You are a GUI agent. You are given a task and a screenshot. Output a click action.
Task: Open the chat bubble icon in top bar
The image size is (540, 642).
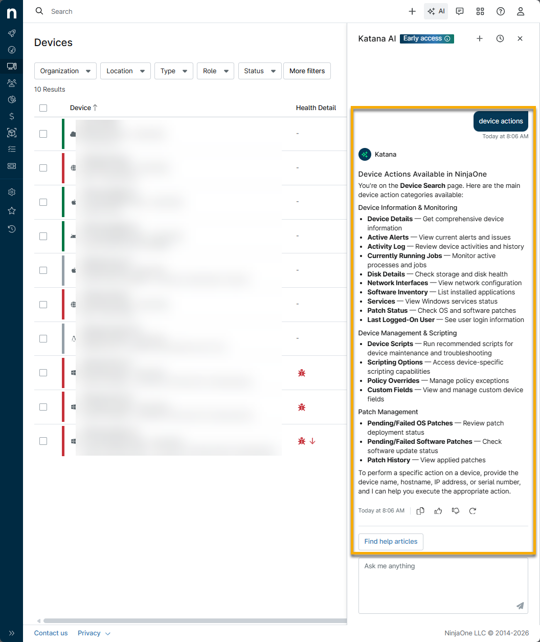(460, 11)
